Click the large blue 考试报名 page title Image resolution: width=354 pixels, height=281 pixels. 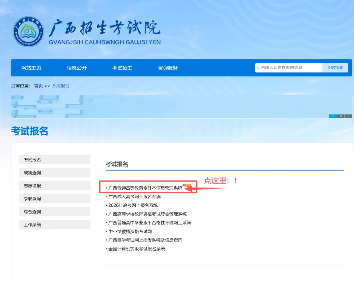(x=29, y=131)
